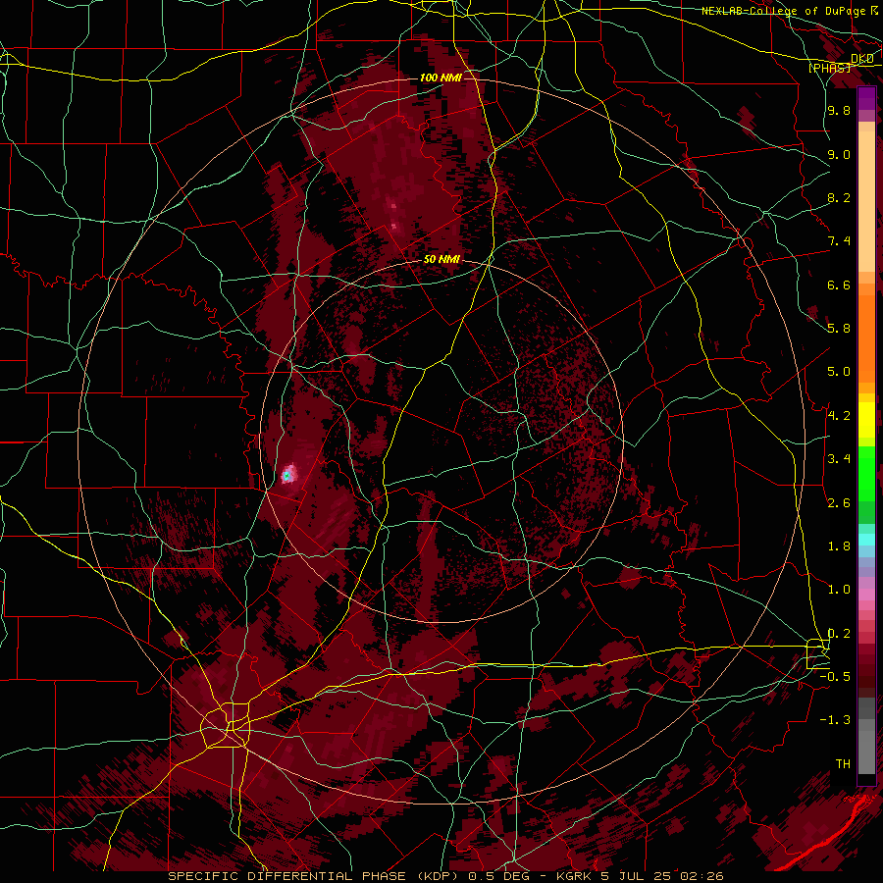Screen dimensions: 883x883
Task: Click the -1.3 color scale value
Action: [x=835, y=720]
